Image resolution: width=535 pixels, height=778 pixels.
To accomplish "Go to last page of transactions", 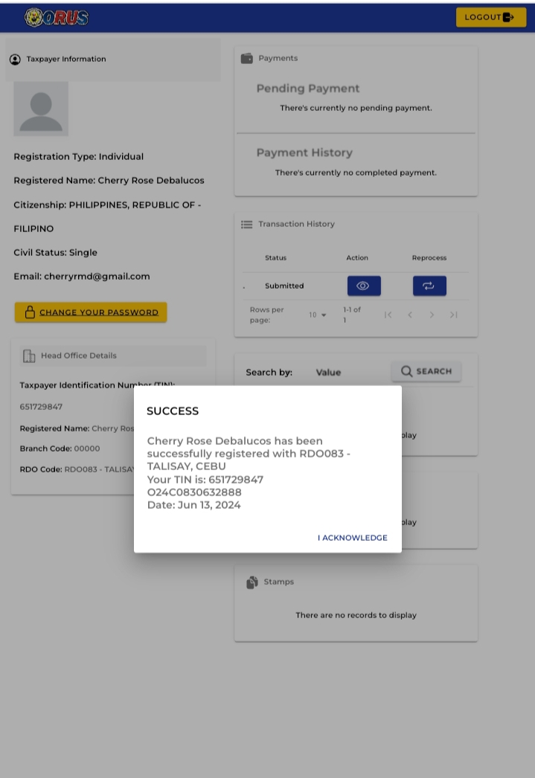I will [x=453, y=315].
